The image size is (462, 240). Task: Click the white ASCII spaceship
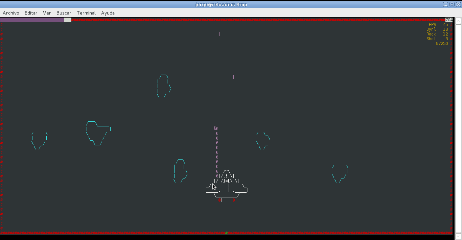pos(227,185)
